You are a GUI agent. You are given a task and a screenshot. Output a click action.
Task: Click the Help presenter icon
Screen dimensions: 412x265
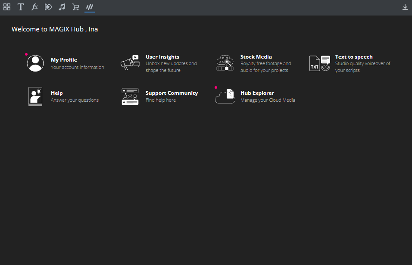[x=35, y=97]
